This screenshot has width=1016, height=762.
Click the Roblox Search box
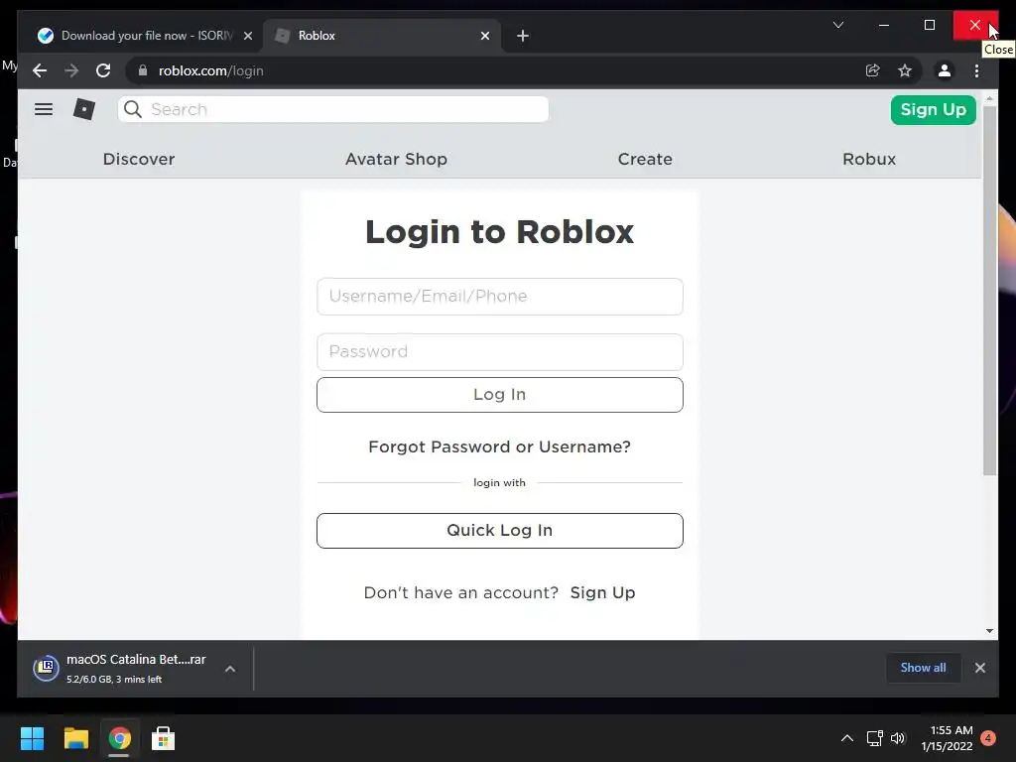[333, 109]
